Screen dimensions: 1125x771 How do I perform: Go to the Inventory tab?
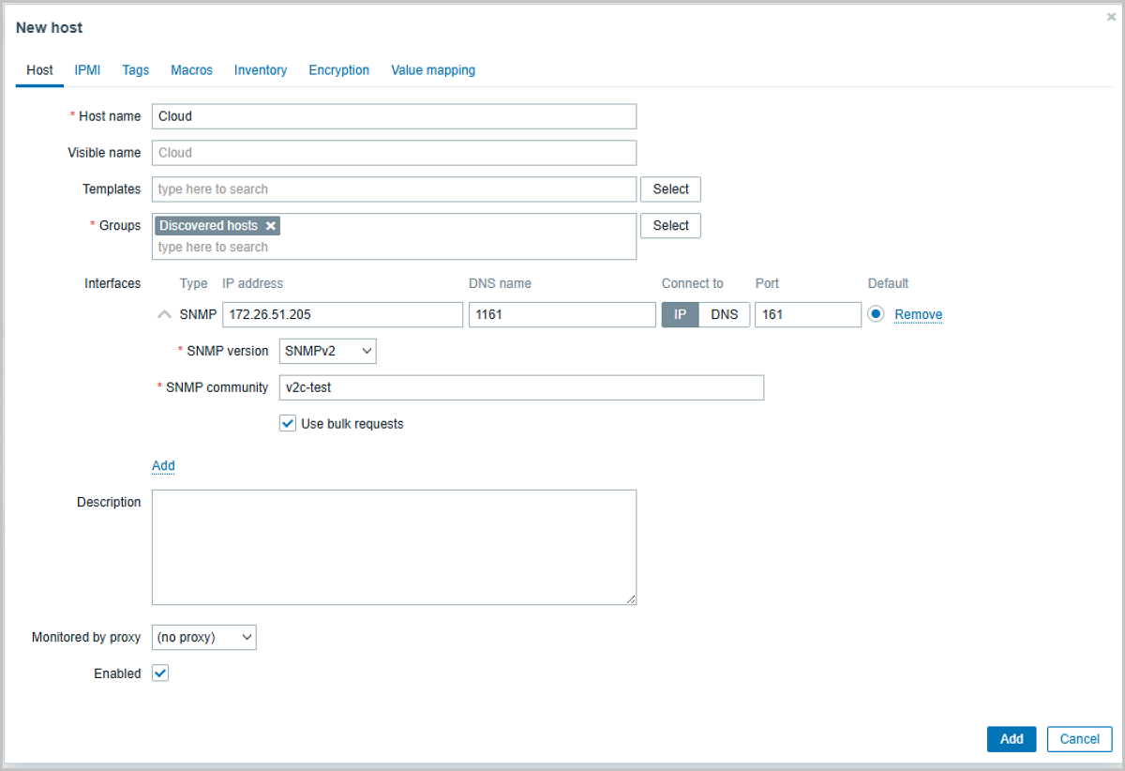[261, 70]
